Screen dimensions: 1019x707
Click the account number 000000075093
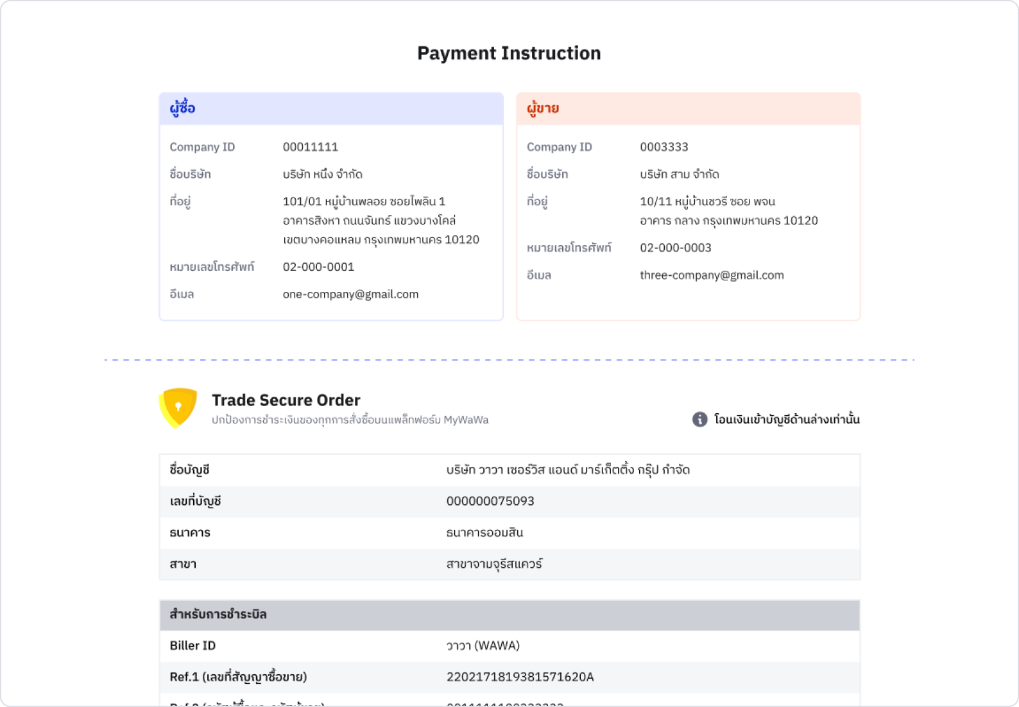490,501
